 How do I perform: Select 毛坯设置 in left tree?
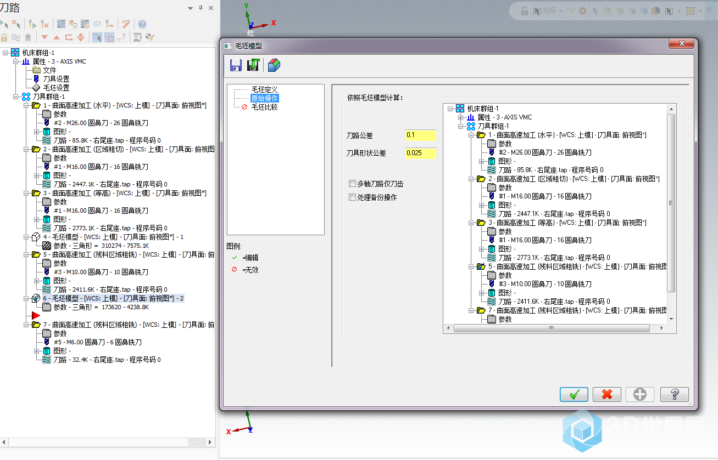coord(56,88)
